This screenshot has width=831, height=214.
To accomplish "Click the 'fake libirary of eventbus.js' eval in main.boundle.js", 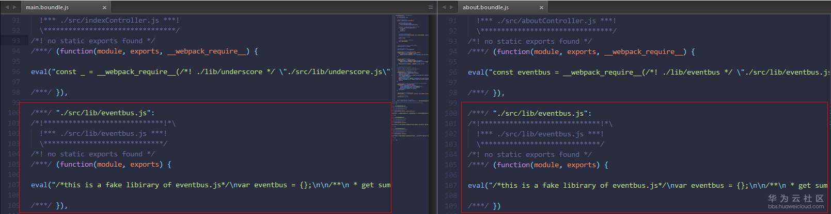I will (211, 185).
